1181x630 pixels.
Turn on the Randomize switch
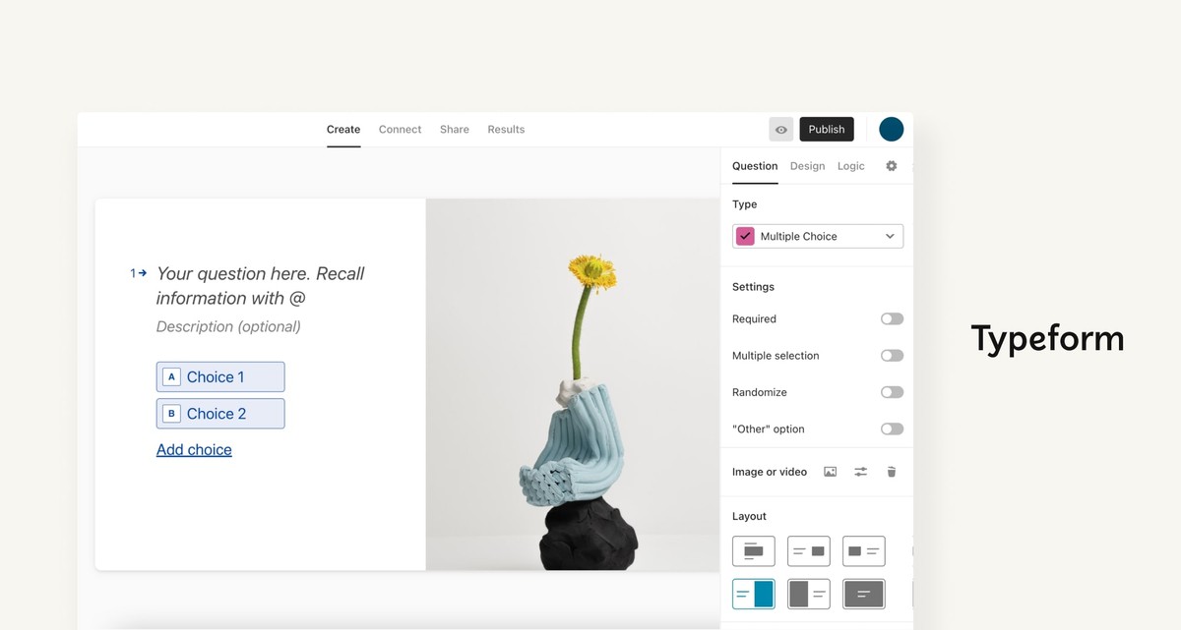(x=892, y=392)
